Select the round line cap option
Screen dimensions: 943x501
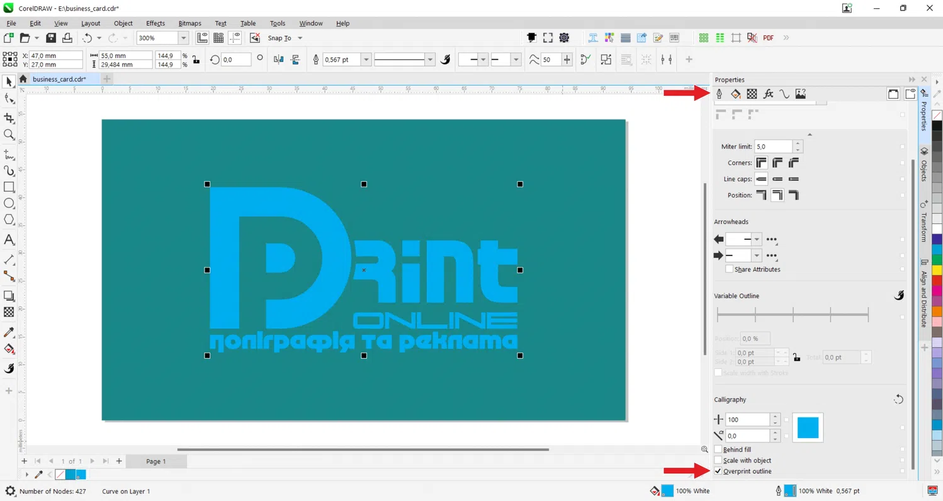pos(777,179)
